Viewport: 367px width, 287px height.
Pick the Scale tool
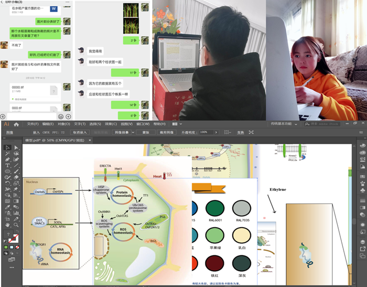16,183
